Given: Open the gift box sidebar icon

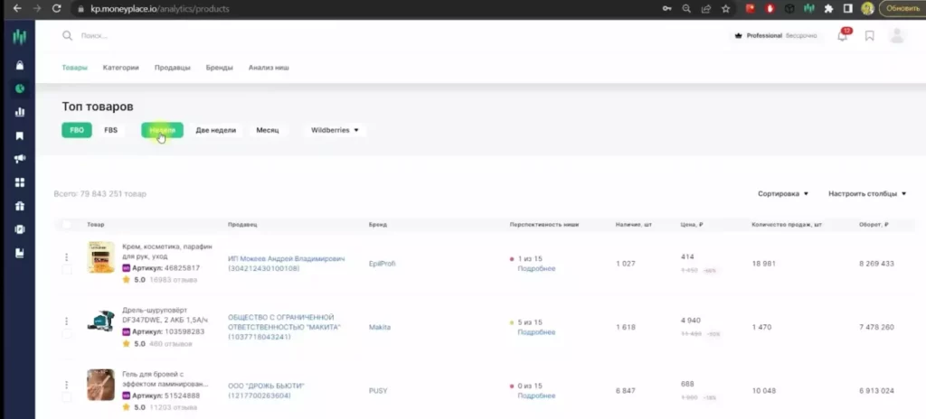Looking at the screenshot, I should [20, 206].
